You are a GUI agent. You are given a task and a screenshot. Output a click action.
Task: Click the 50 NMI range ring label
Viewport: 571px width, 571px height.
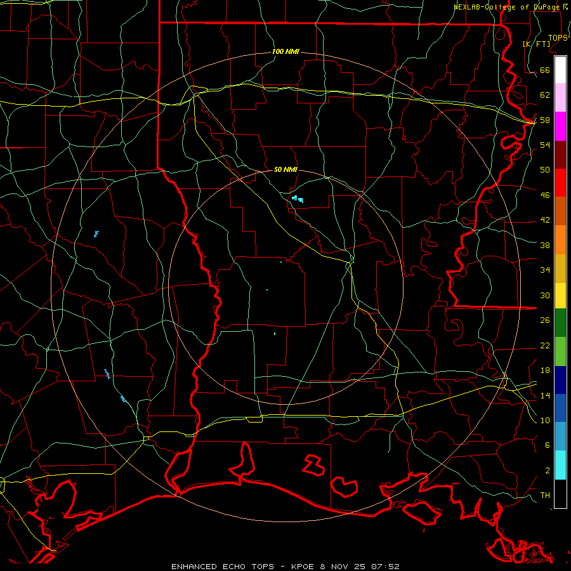pyautogui.click(x=285, y=169)
